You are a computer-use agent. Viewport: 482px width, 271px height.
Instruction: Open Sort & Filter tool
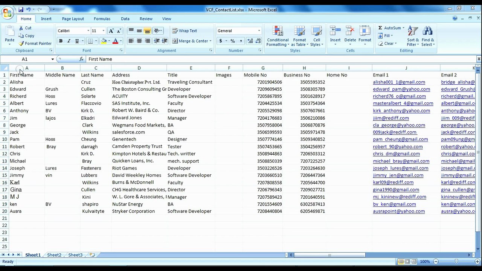point(413,37)
